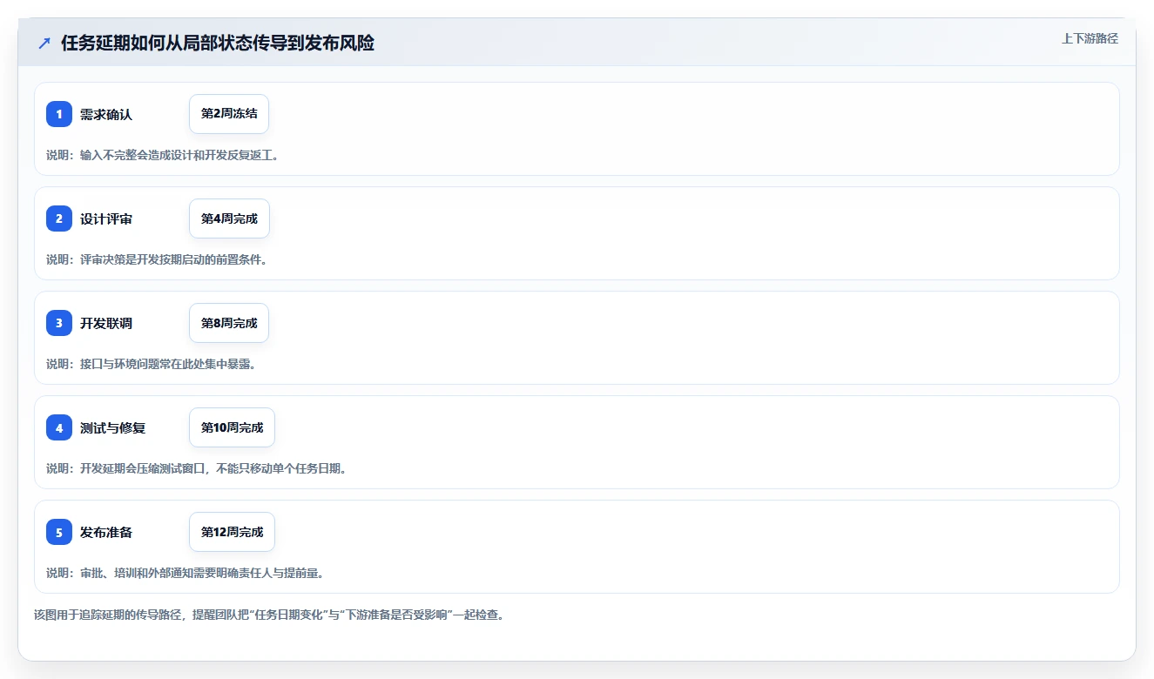Select the 需求确认 step name

pos(106,114)
